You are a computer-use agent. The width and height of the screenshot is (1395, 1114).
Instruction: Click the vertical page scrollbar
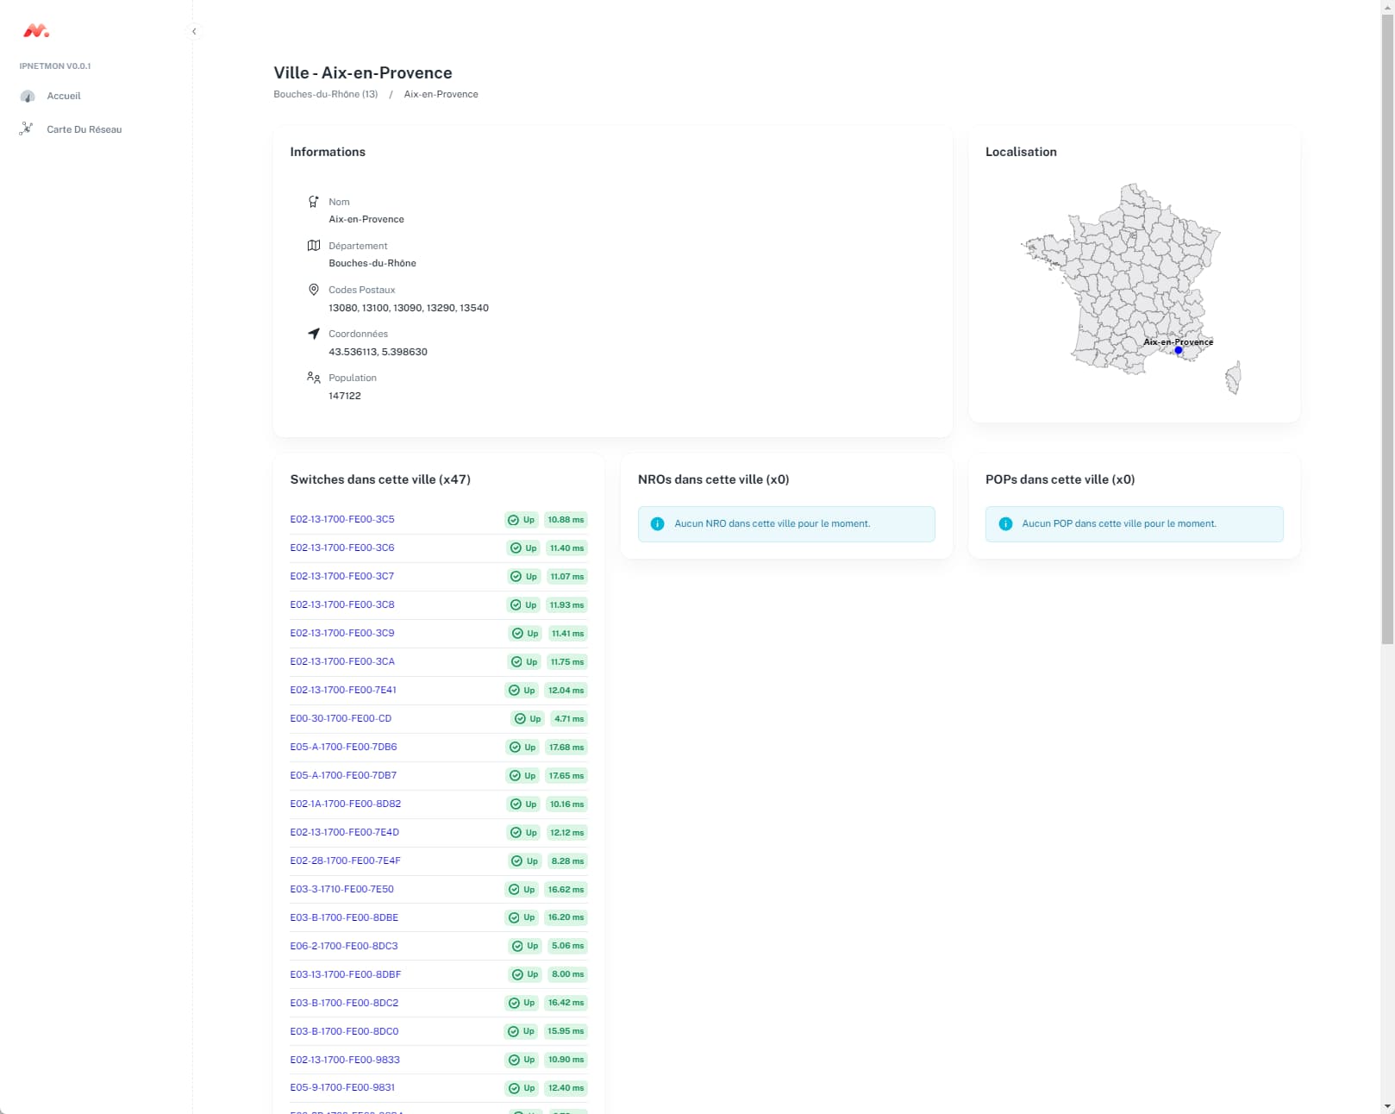coord(1387,345)
